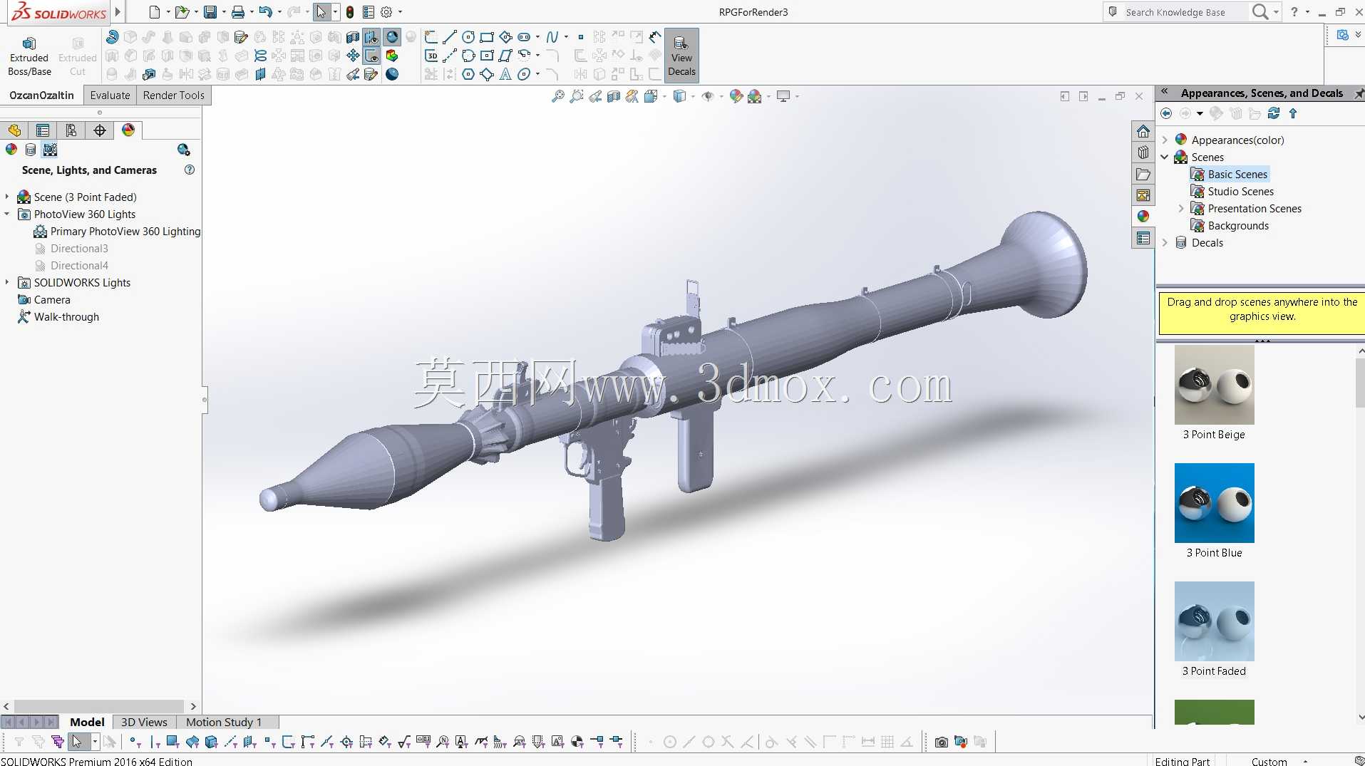Switch to the OzcanOzaltin tab
The height and width of the screenshot is (766, 1365).
41,95
